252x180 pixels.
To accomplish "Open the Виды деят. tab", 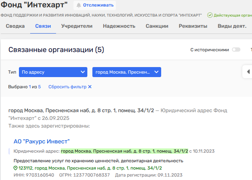I will coord(232,26).
